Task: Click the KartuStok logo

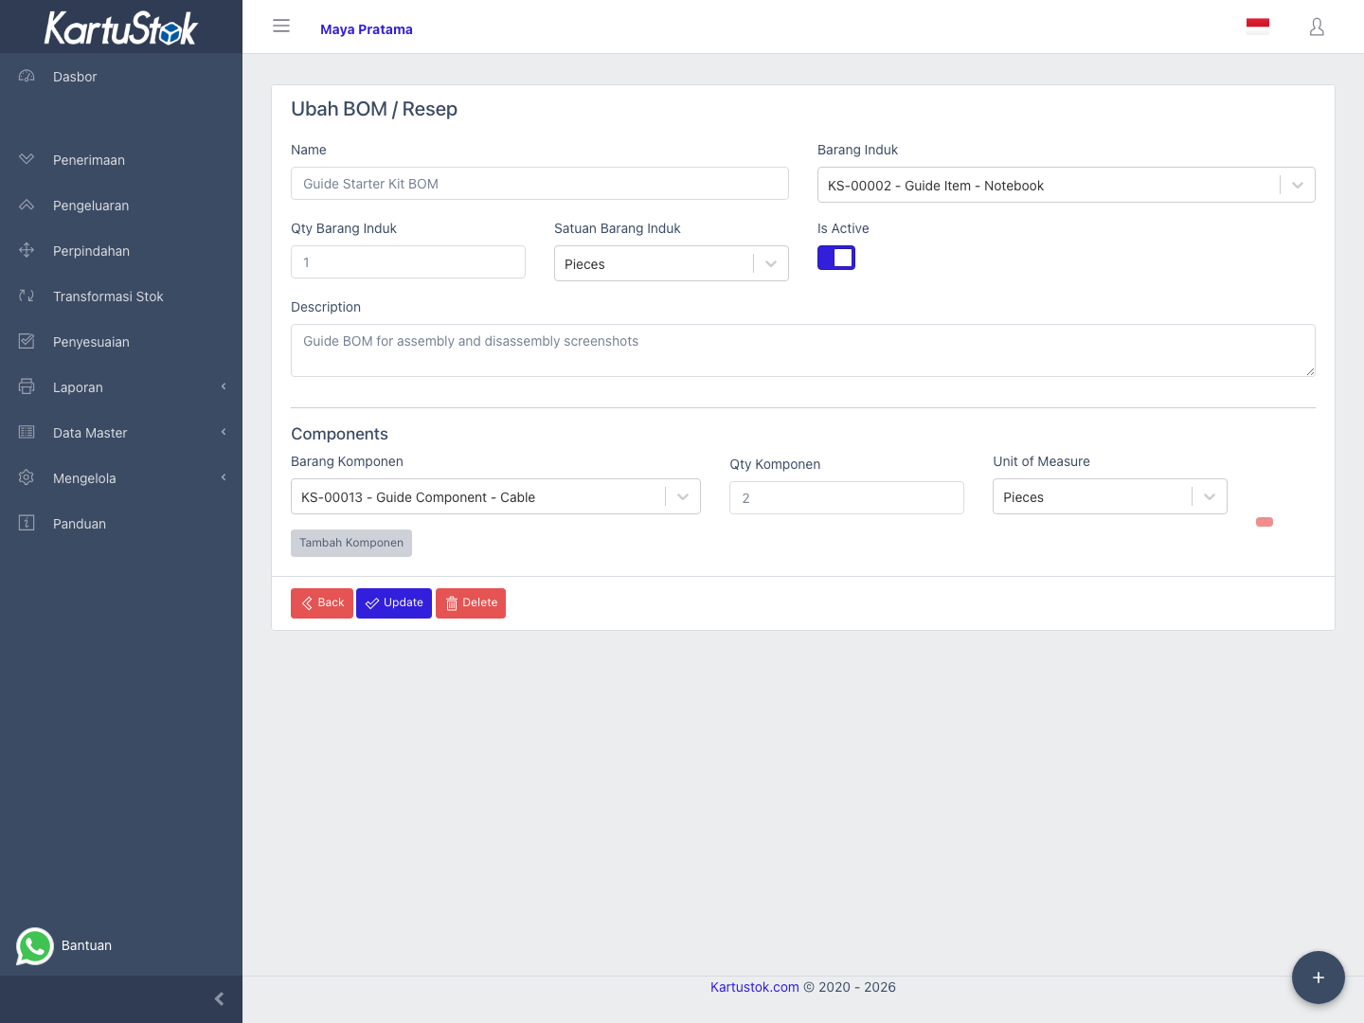Action: pyautogui.click(x=121, y=27)
